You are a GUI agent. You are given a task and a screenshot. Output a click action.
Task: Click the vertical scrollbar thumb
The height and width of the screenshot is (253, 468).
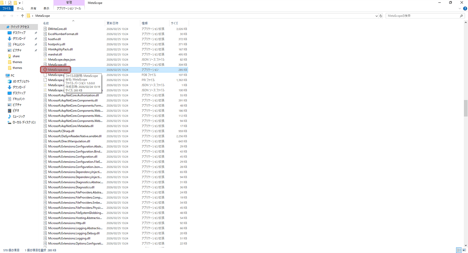click(x=466, y=108)
